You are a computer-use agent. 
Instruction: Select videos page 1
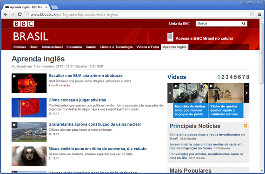[219, 77]
